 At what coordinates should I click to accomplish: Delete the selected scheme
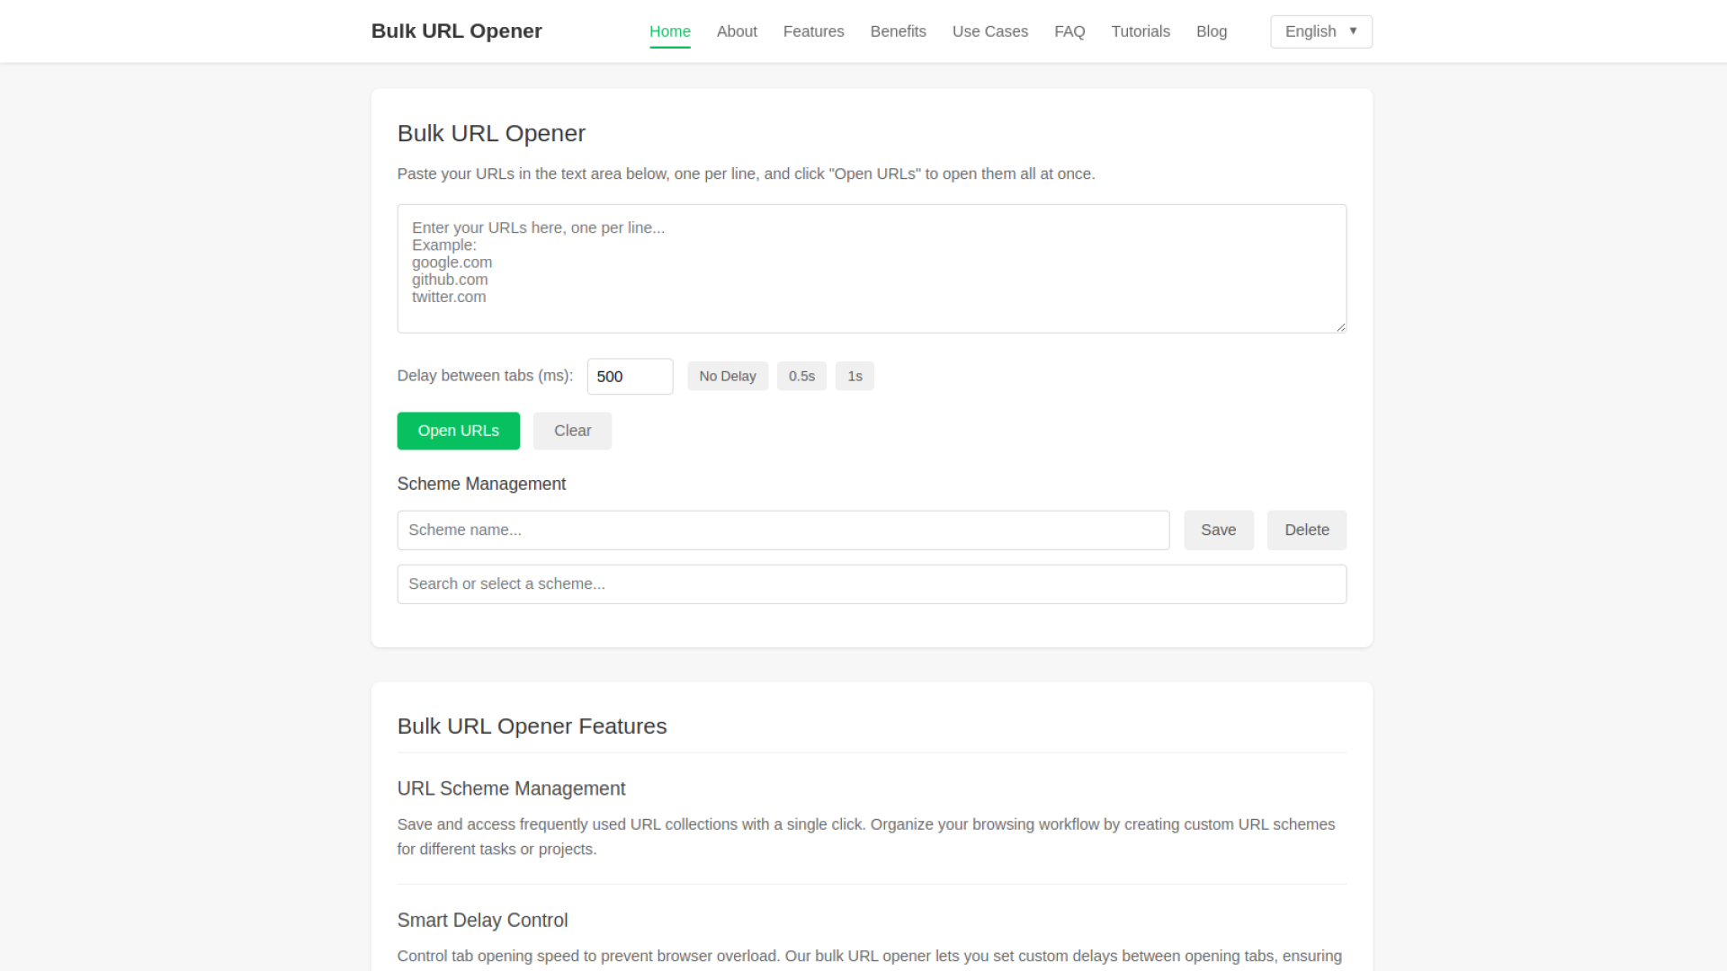1306,530
